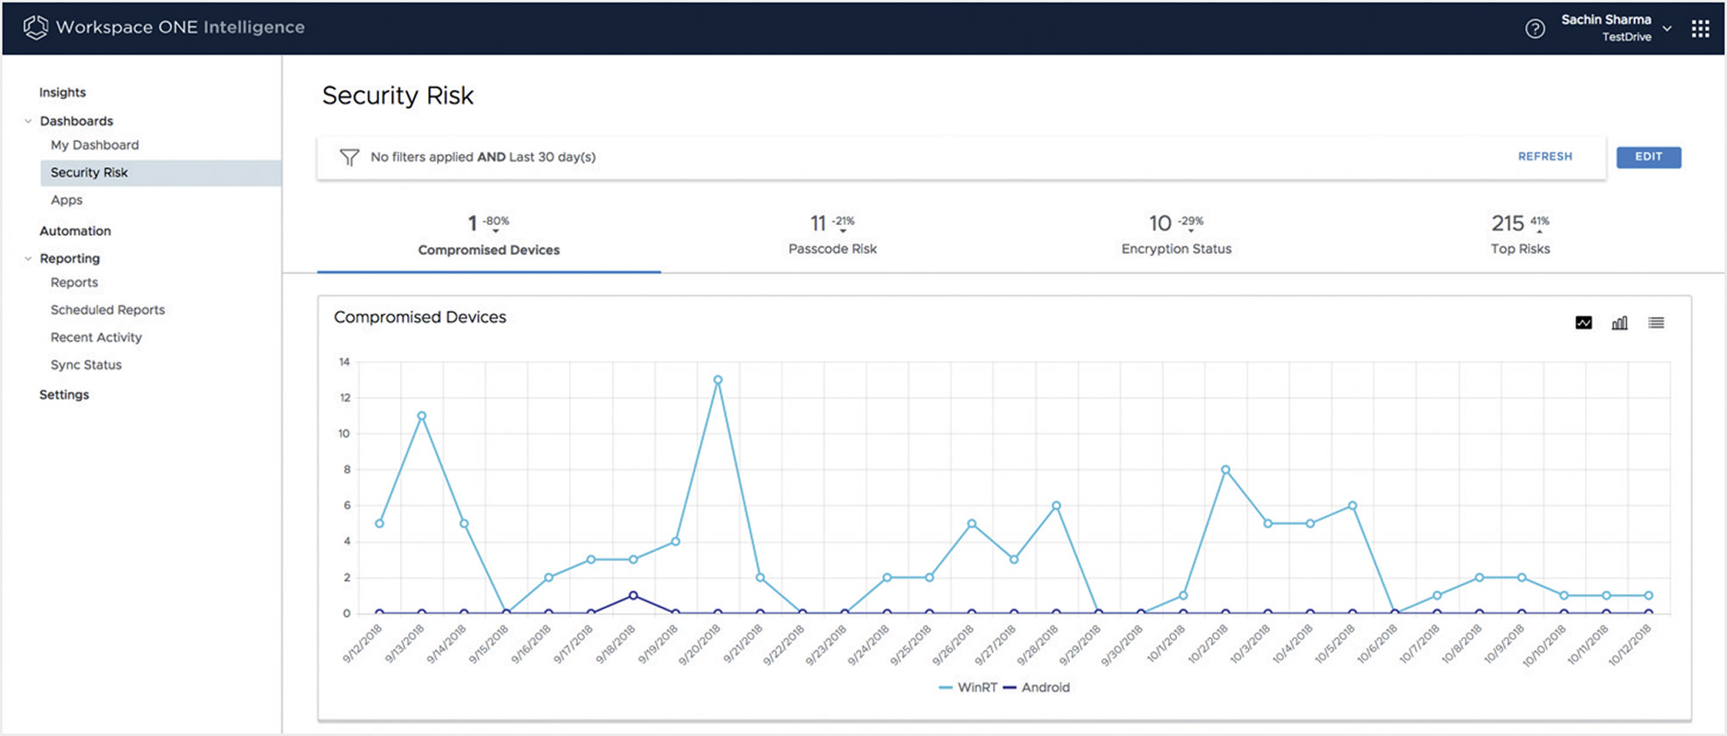Open Sync Status page

tap(86, 364)
